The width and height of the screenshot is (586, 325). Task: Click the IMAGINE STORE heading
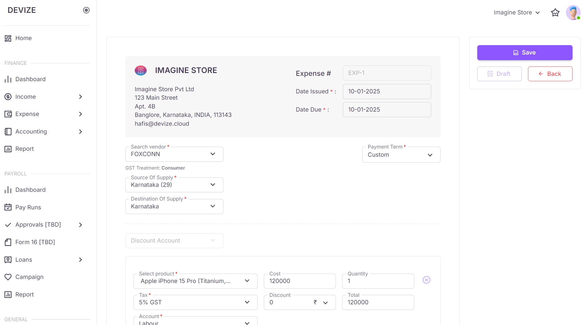click(x=186, y=71)
